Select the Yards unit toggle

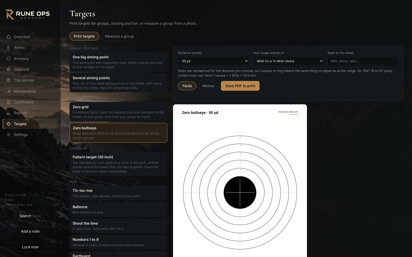coord(187,86)
